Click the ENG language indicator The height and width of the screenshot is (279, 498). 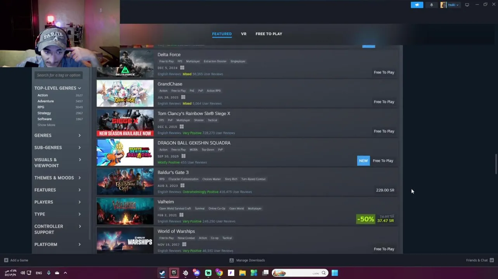[39, 273]
